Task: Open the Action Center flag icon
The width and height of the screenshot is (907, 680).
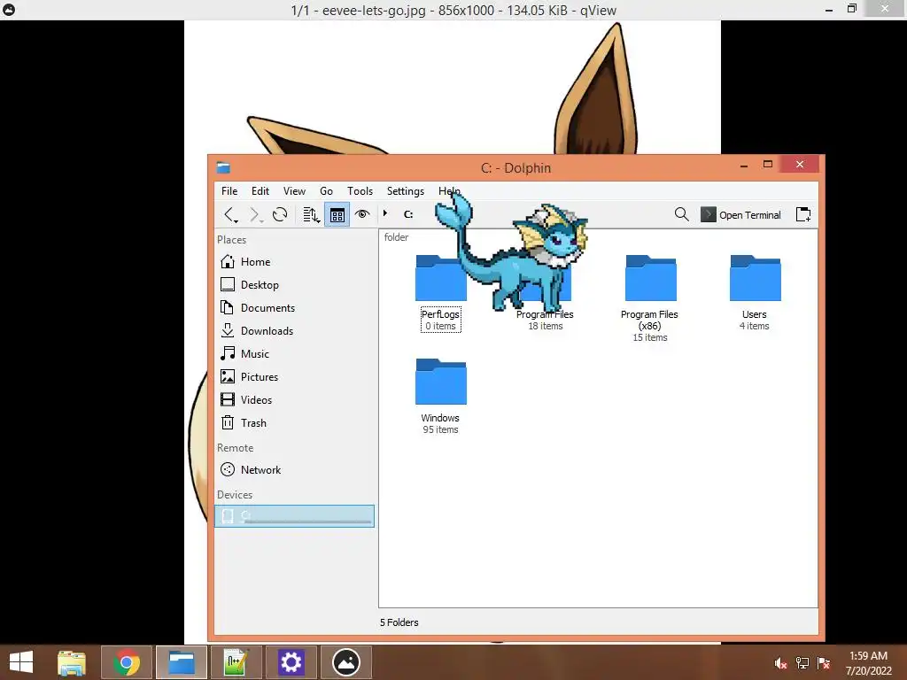Action: coord(824,663)
